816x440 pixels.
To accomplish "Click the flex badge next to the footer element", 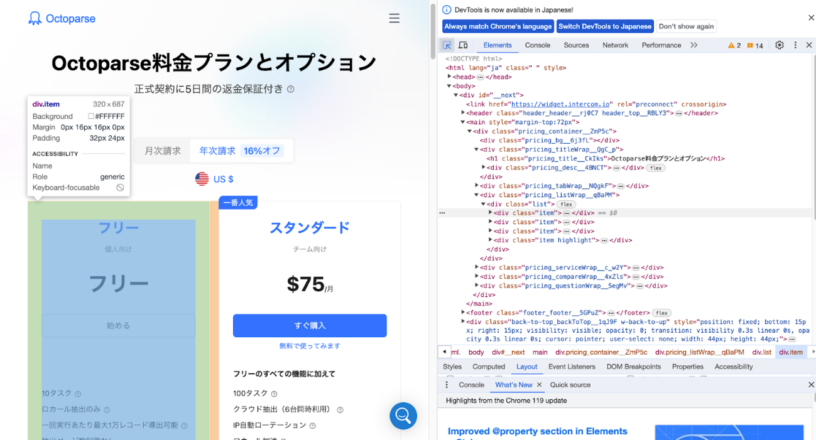I will pyautogui.click(x=661, y=313).
